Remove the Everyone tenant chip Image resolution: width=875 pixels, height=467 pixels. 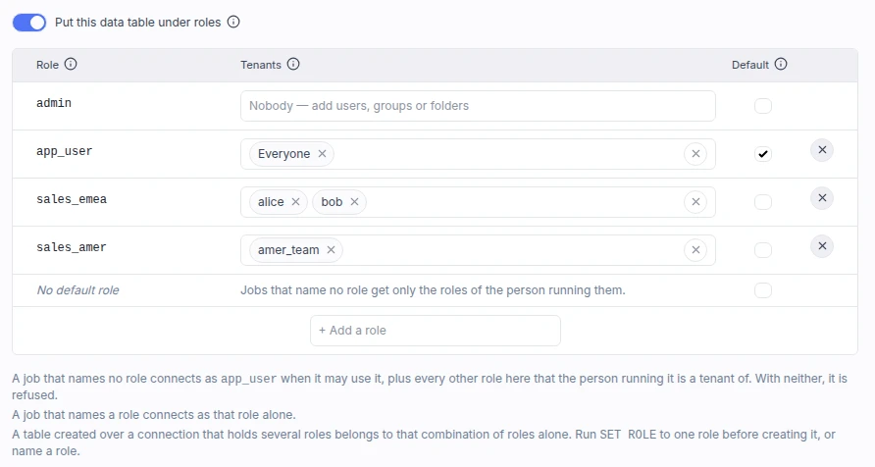(x=322, y=154)
